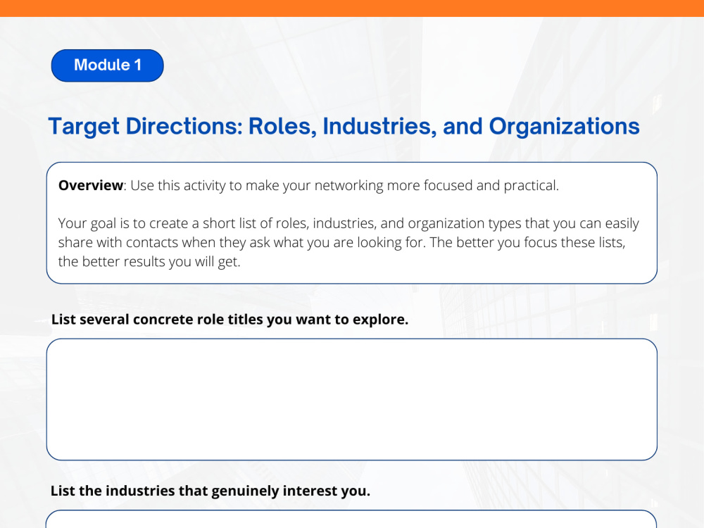Image resolution: width=704 pixels, height=528 pixels.
Task: Click the orange header bar at the top
Action: (x=352, y=8)
